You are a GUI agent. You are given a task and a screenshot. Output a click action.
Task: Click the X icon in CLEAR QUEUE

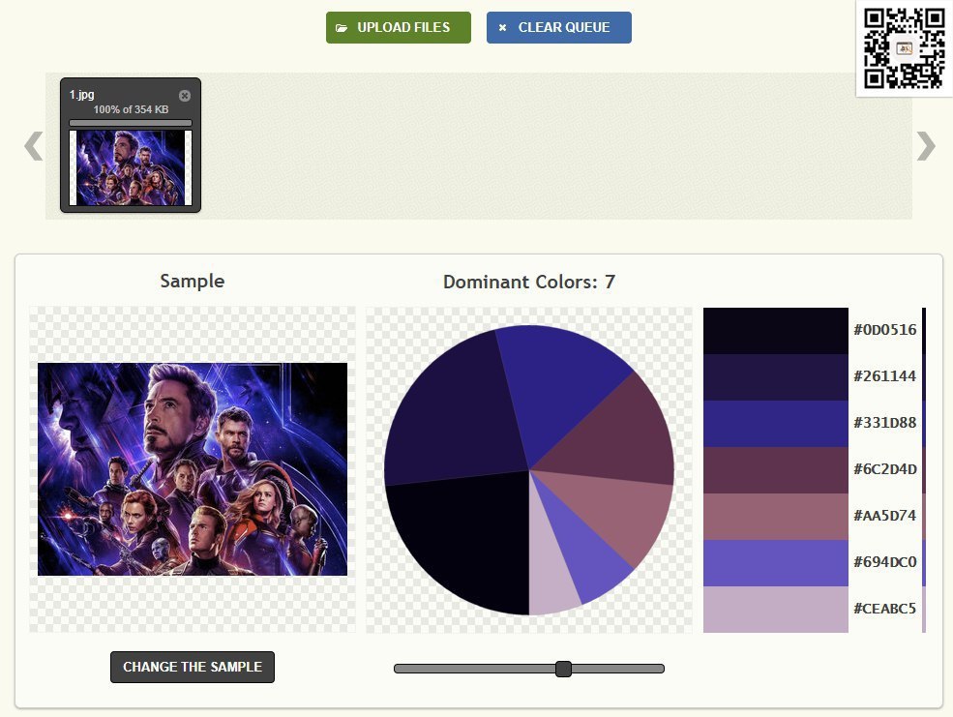tap(502, 28)
